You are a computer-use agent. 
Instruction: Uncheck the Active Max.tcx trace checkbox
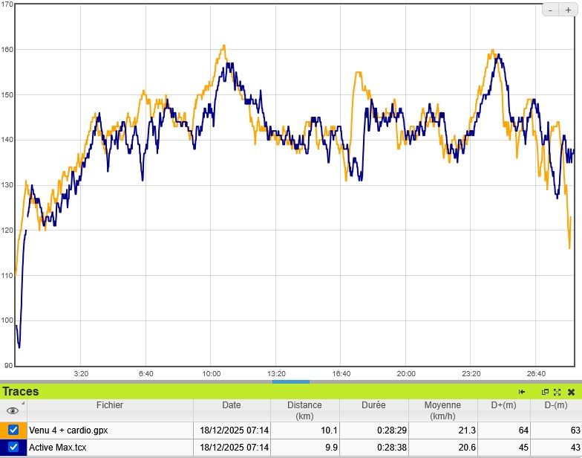pos(13,448)
